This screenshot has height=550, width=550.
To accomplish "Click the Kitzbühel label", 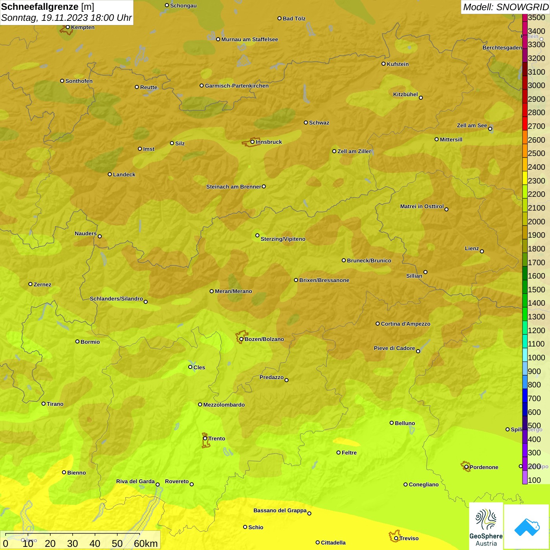I will coord(405,94).
